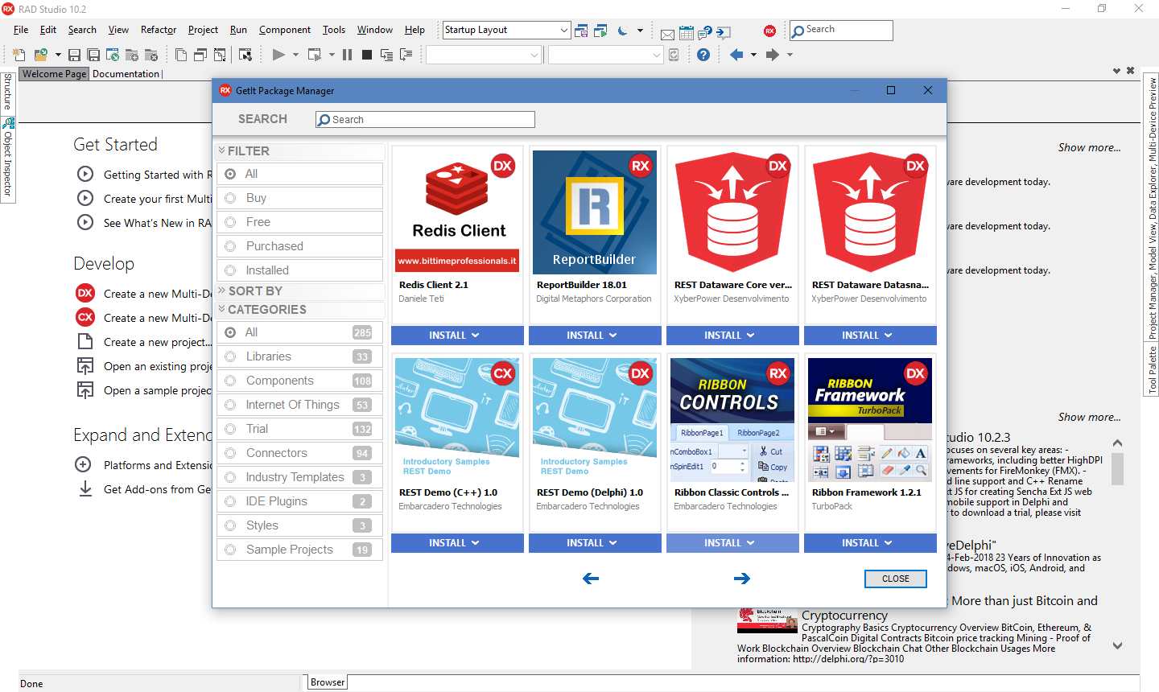1159x692 pixels.
Task: Click Show more link near top right
Action: (x=1089, y=147)
